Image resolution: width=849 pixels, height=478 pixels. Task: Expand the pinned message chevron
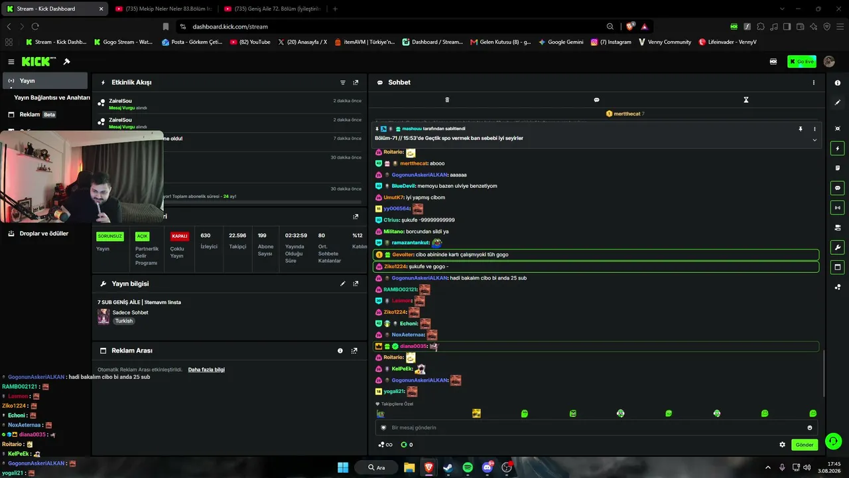coord(815,140)
